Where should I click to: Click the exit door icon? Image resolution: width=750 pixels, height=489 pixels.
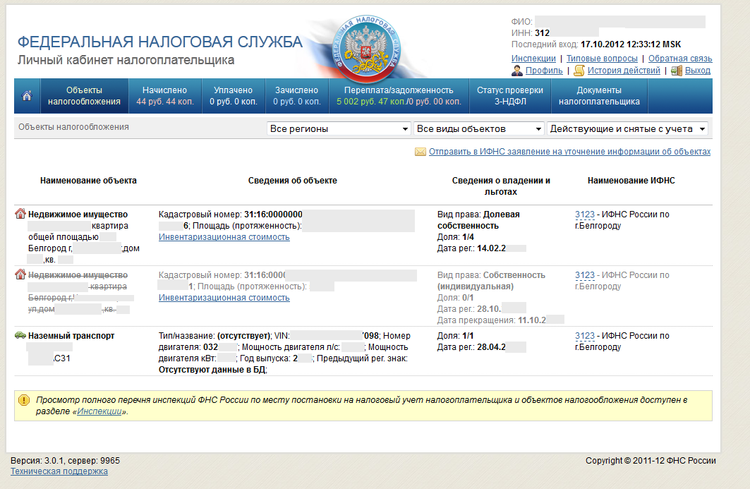coord(677,71)
